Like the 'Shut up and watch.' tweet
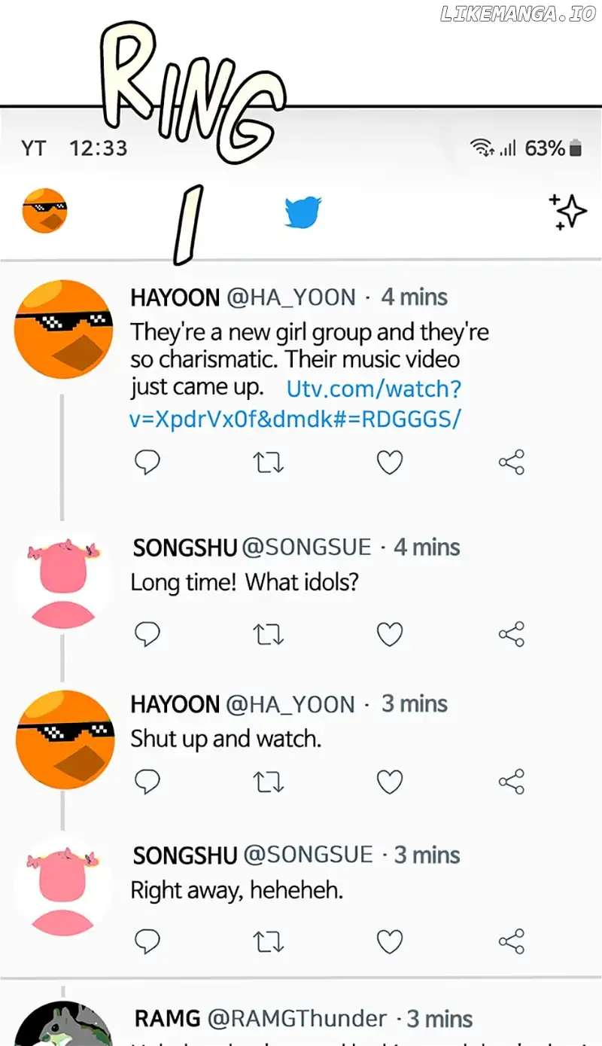 click(389, 782)
